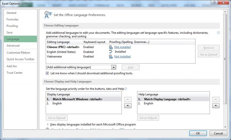Click 'Enabled' keyboard layout for Chinese (PRC)
Image resolution: width=231 pixels, height=140 pixels.
click(88, 47)
